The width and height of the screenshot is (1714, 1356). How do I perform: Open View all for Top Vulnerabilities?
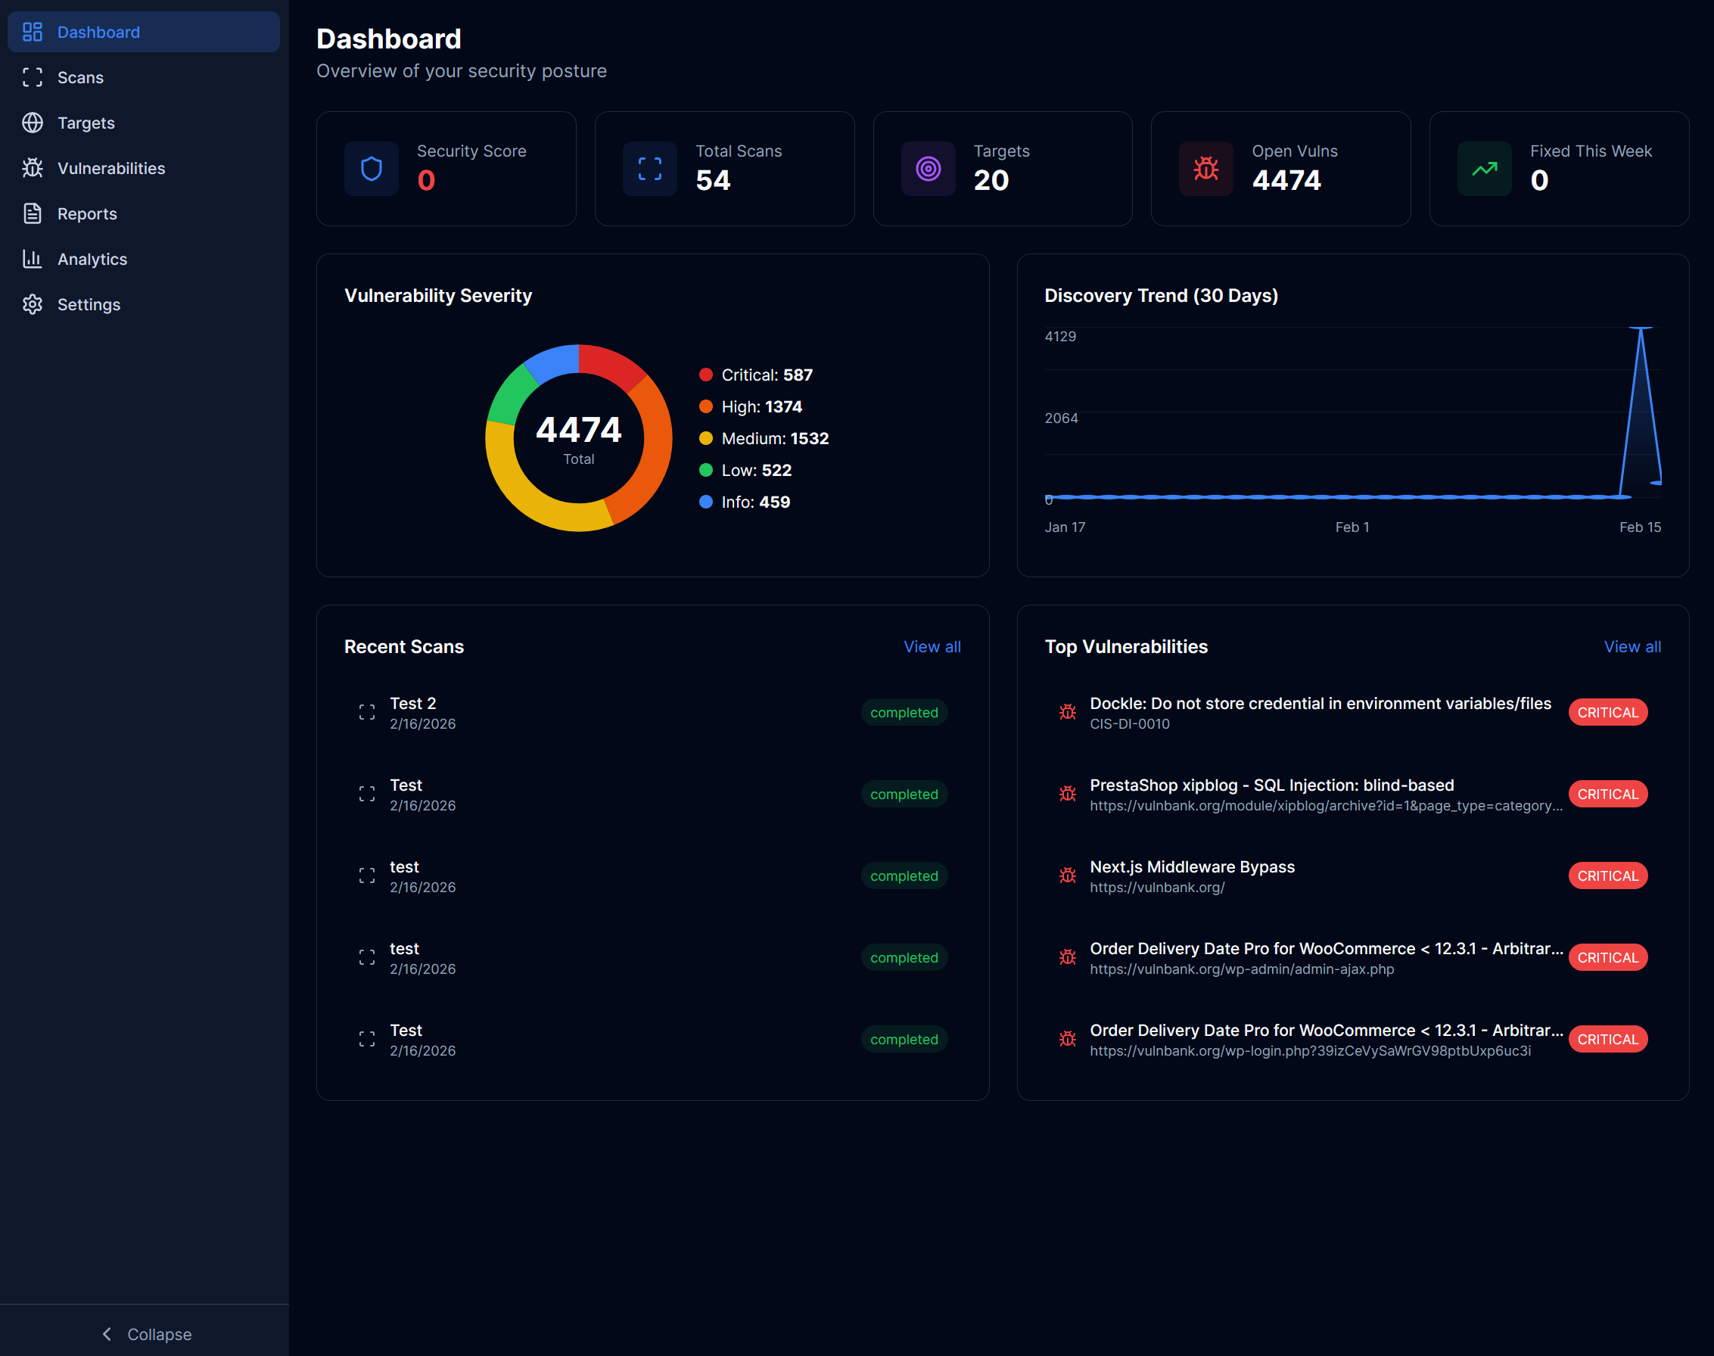pos(1632,646)
